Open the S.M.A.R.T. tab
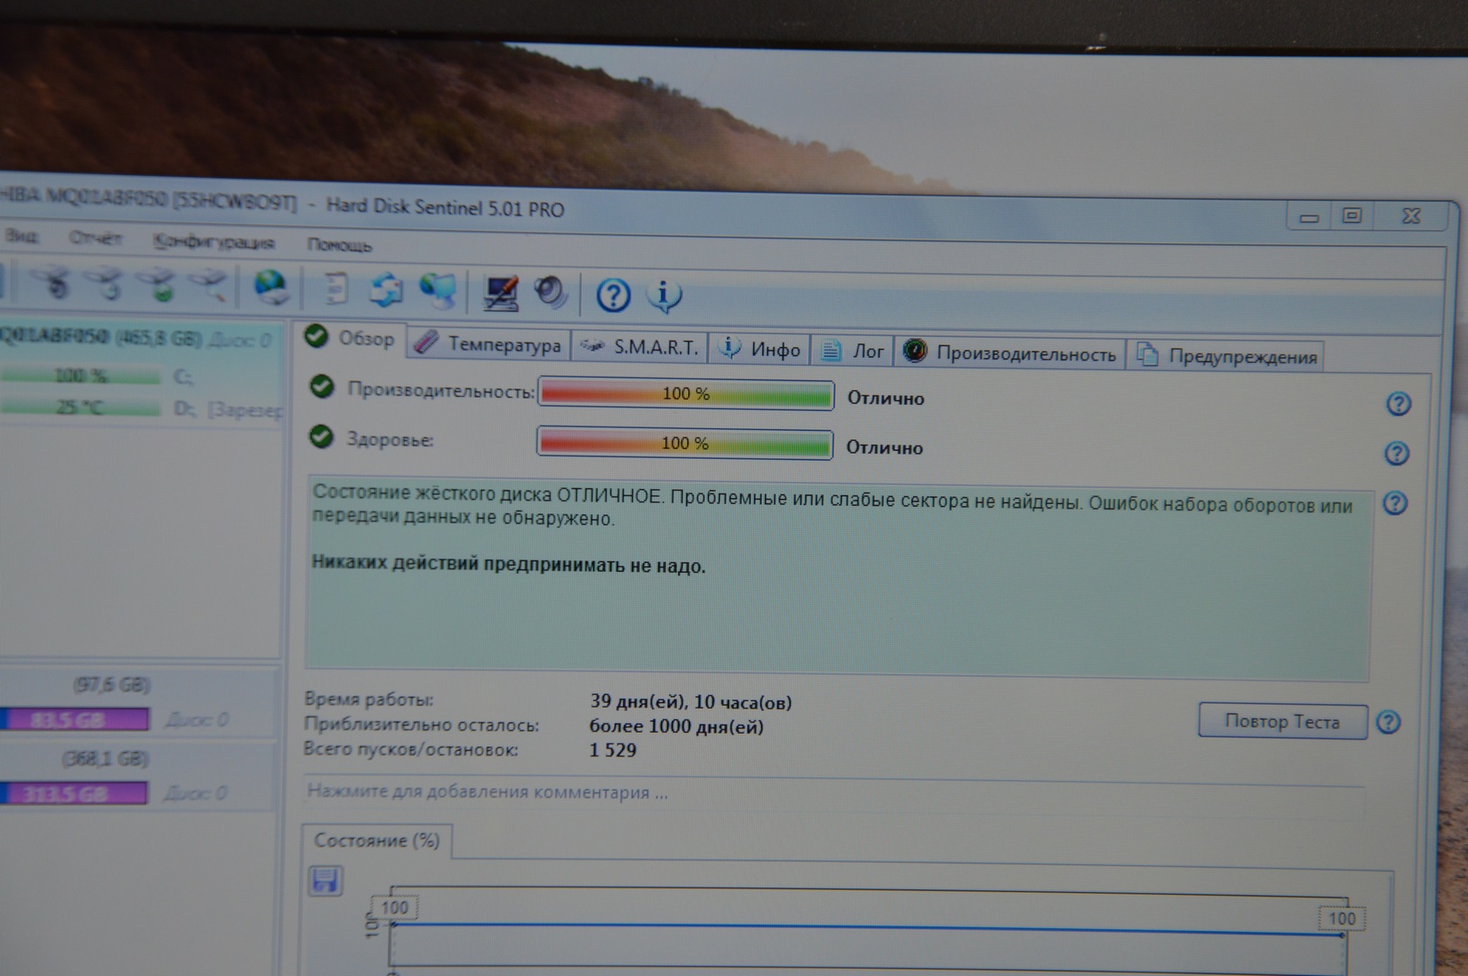Image resolution: width=1468 pixels, height=976 pixels. (x=641, y=348)
